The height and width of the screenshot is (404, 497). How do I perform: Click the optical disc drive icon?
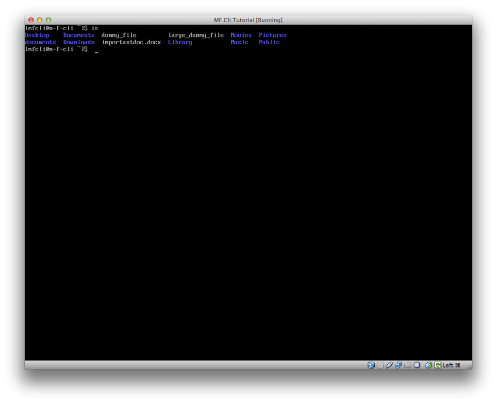tap(381, 365)
